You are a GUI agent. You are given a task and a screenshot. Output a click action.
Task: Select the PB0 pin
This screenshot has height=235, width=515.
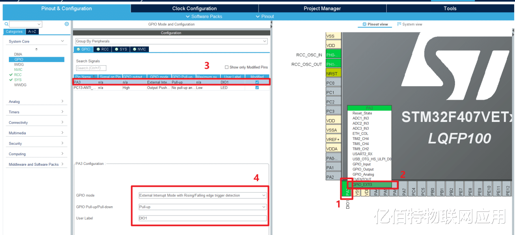[432, 189]
